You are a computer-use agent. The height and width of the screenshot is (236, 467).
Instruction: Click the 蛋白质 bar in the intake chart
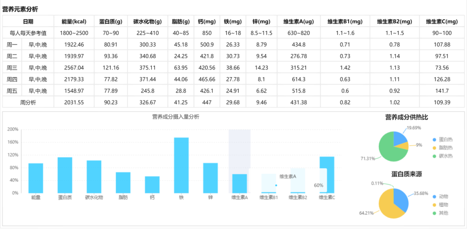pyautogui.click(x=65, y=175)
